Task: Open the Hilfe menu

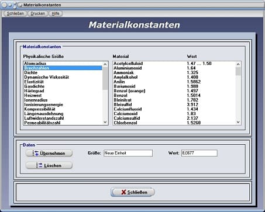Action: coord(56,13)
